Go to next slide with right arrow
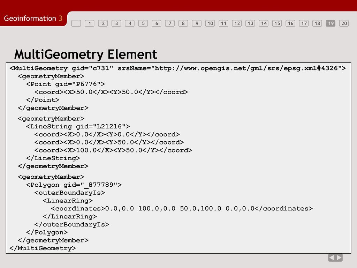This screenshot has width=357, height=268. click(x=339, y=258)
